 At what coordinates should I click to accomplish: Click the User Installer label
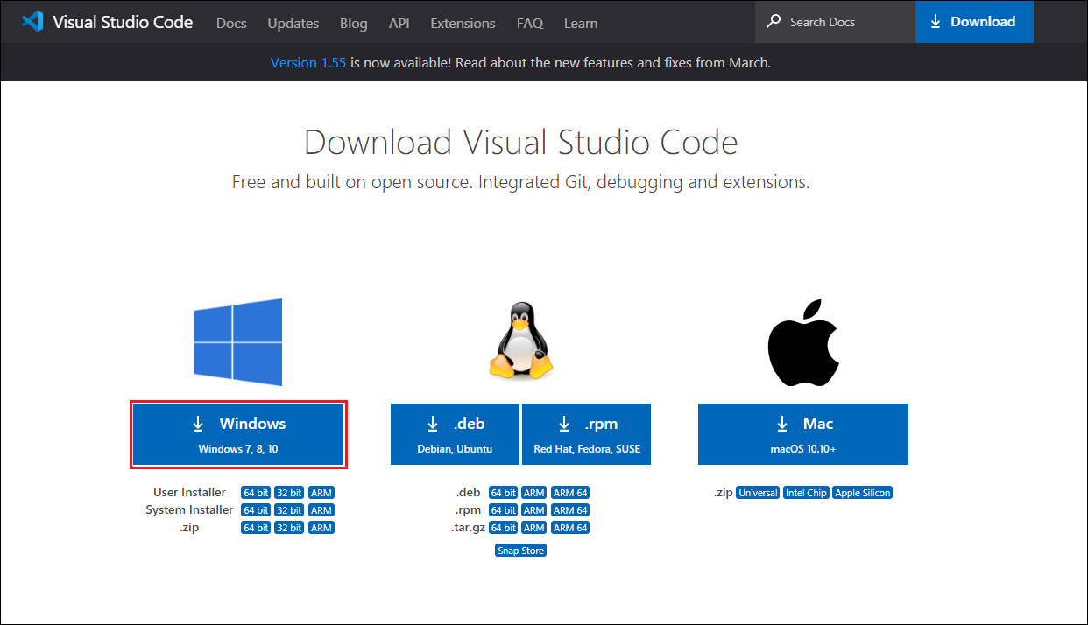[x=189, y=493]
